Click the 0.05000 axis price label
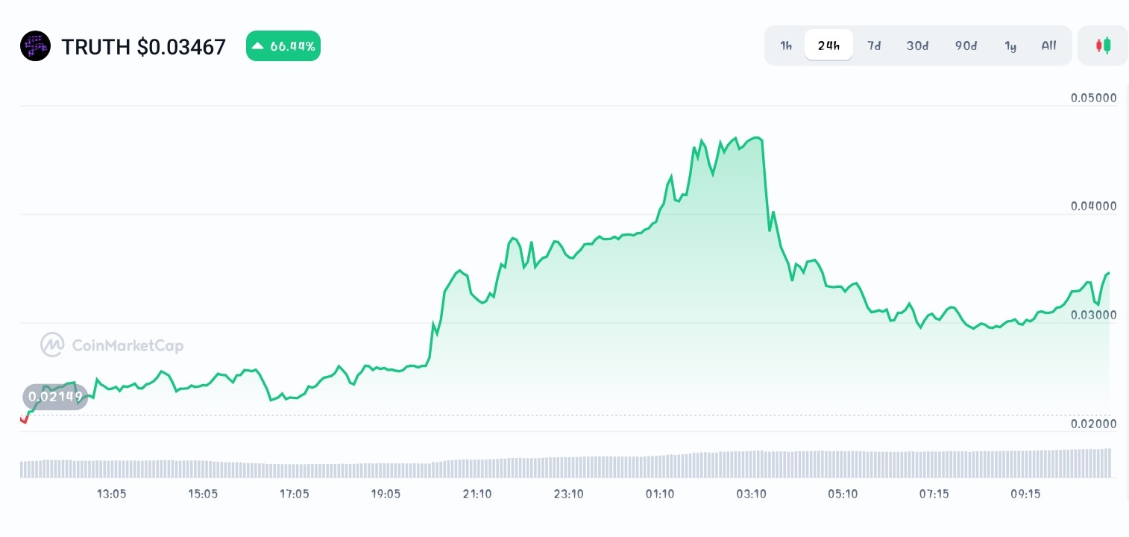Image resolution: width=1129 pixels, height=537 pixels. pos(1093,98)
